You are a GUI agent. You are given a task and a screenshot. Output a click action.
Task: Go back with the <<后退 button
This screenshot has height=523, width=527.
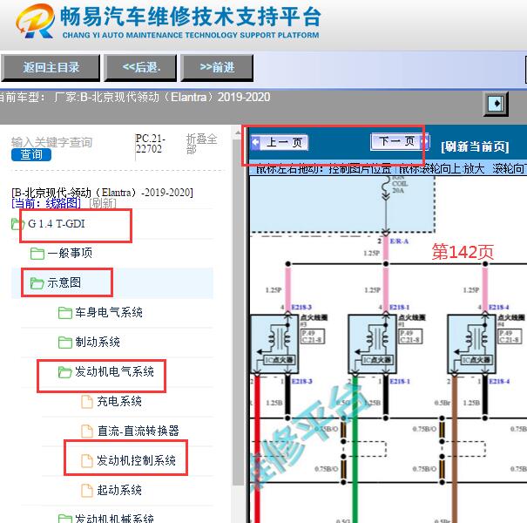pyautogui.click(x=140, y=68)
